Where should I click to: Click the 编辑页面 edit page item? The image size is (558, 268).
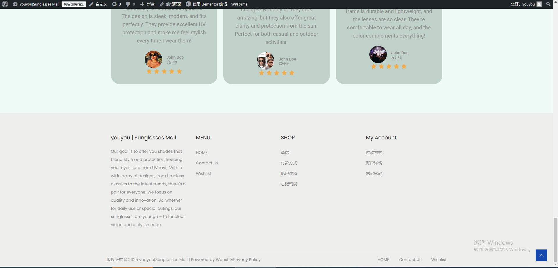click(171, 4)
